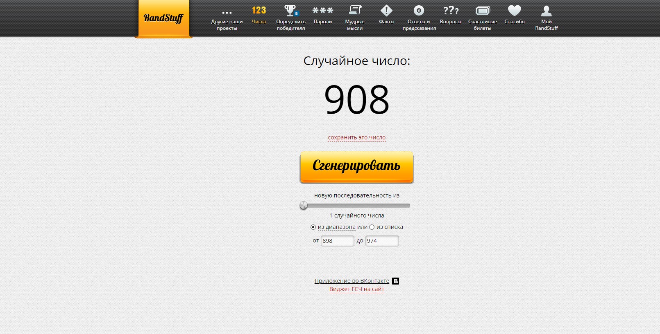Select the 123 numbers icon
660x334 pixels.
click(259, 10)
